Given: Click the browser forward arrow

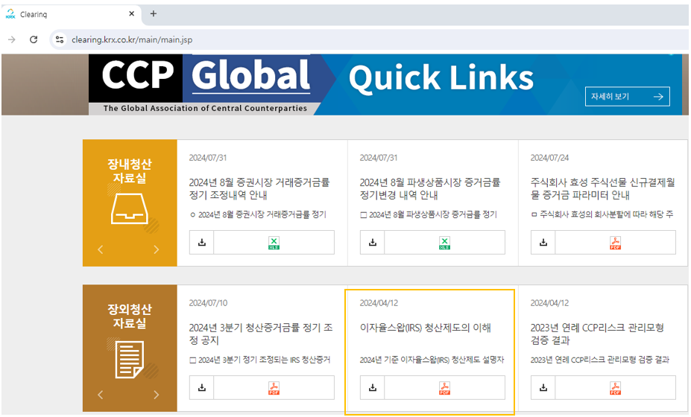Looking at the screenshot, I should click(12, 39).
